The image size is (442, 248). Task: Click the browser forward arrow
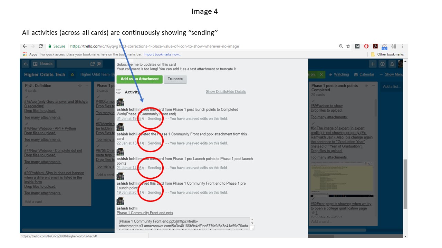pos(32,46)
